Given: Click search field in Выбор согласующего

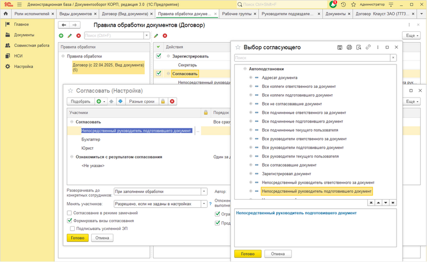Looking at the screenshot, I should 312,58.
